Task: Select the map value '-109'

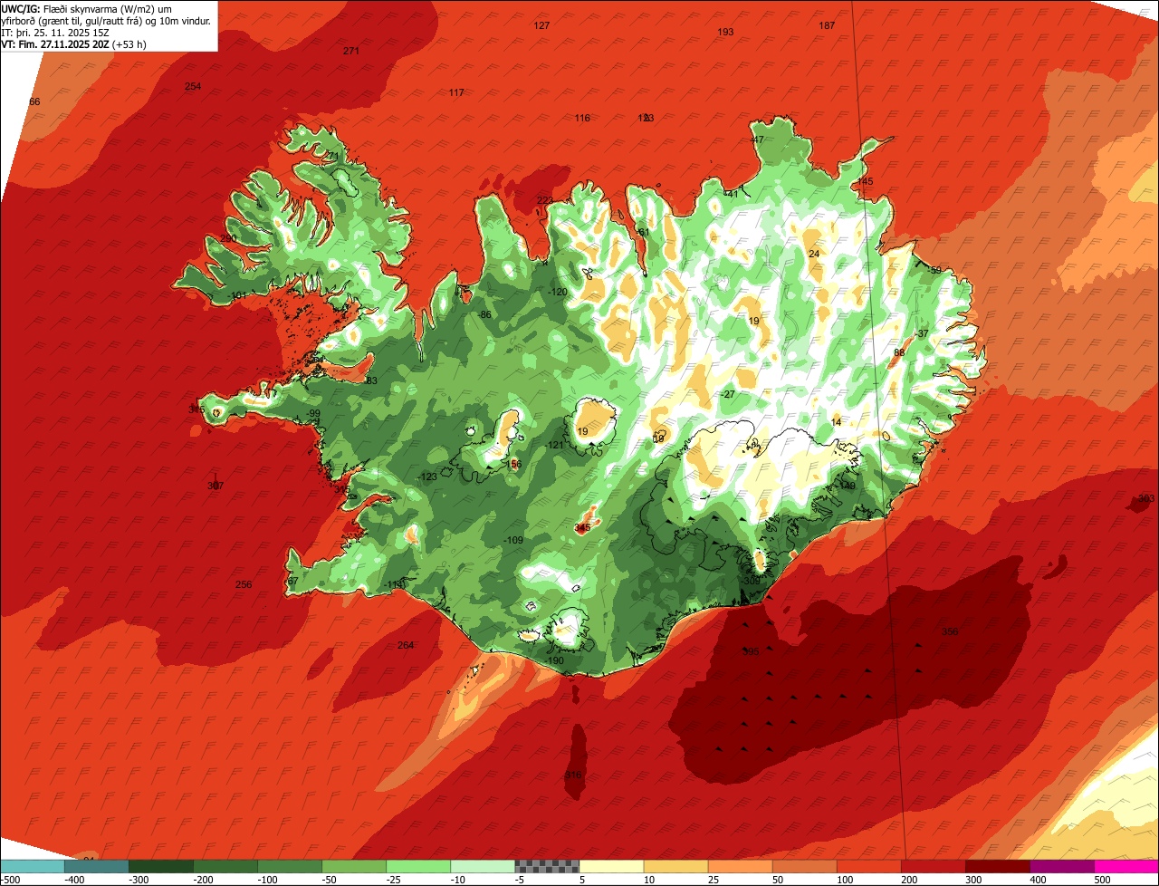Action: [x=513, y=540]
